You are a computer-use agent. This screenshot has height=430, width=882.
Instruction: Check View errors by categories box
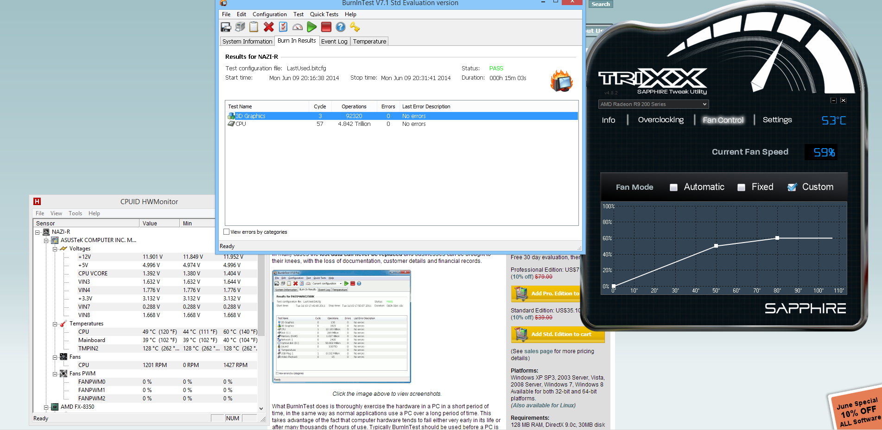pos(227,232)
